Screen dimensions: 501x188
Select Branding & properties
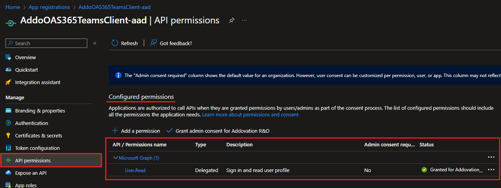40,111
